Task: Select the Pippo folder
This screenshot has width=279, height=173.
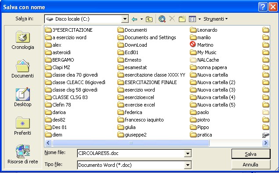Action: tap(199, 127)
